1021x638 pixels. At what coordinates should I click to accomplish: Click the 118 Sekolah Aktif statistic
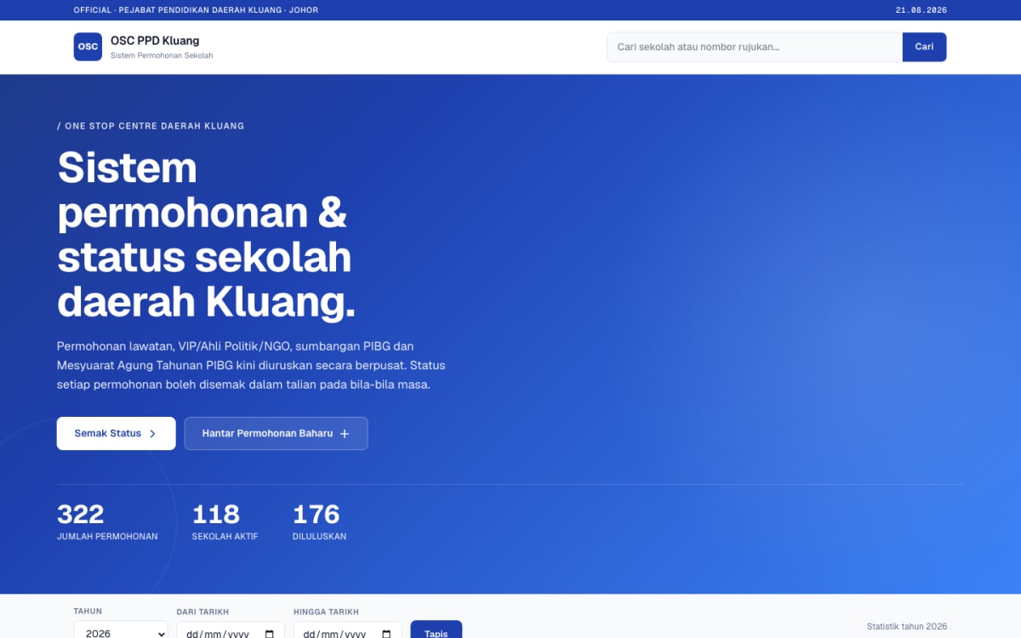click(225, 521)
